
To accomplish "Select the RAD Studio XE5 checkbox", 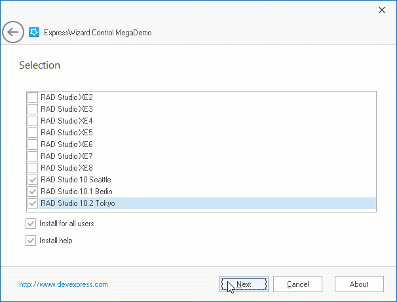I will 33,133.
